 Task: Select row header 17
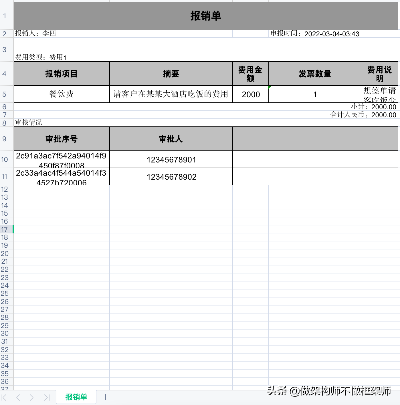(7, 229)
